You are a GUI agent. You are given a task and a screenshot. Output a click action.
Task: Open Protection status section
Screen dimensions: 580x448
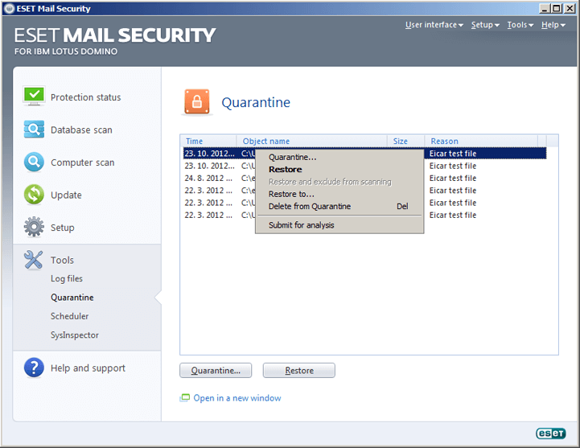86,97
